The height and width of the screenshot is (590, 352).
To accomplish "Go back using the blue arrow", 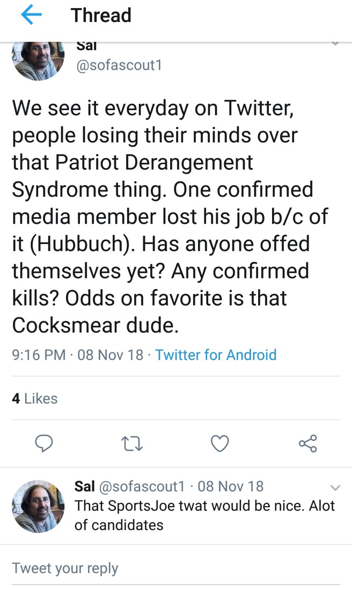I will 31,16.
